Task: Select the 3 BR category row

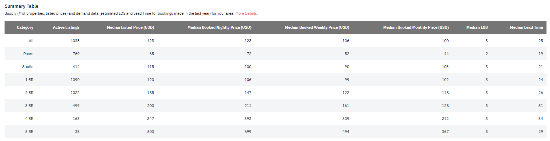Action: pyautogui.click(x=275, y=106)
